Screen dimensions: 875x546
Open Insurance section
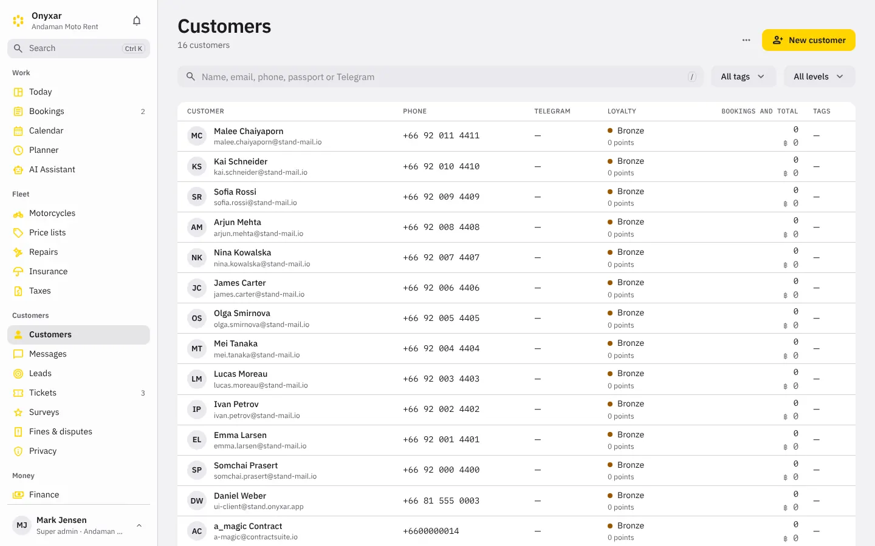[78, 271]
